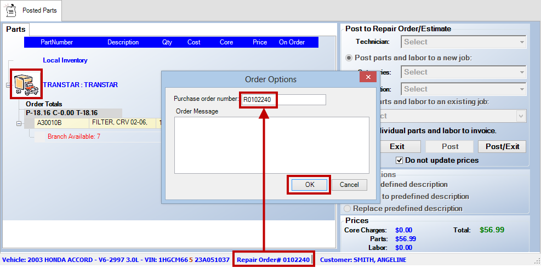This screenshot has height=268, width=541.
Task: Check the Do not update prices box
Action: point(400,161)
